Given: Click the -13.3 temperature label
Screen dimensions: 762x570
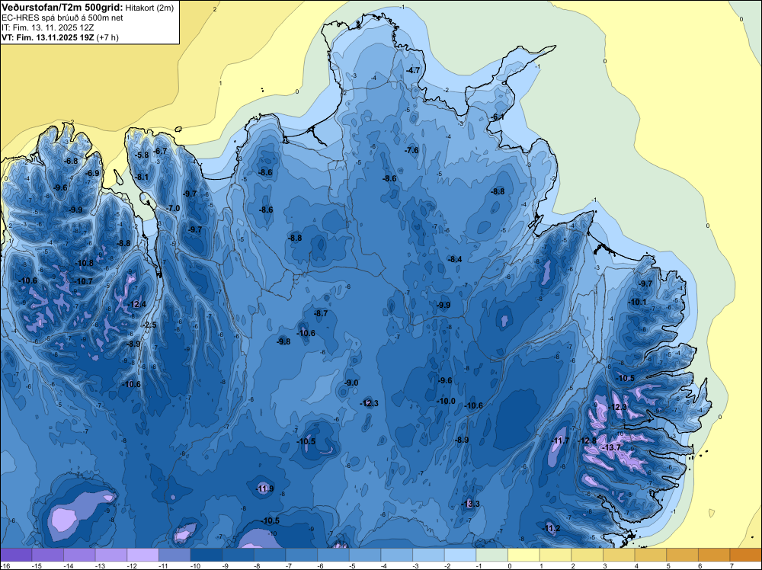Looking at the screenshot, I should 470,504.
